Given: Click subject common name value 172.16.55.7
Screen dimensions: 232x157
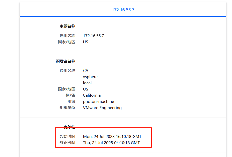Looking at the screenshot, I should (x=93, y=36).
